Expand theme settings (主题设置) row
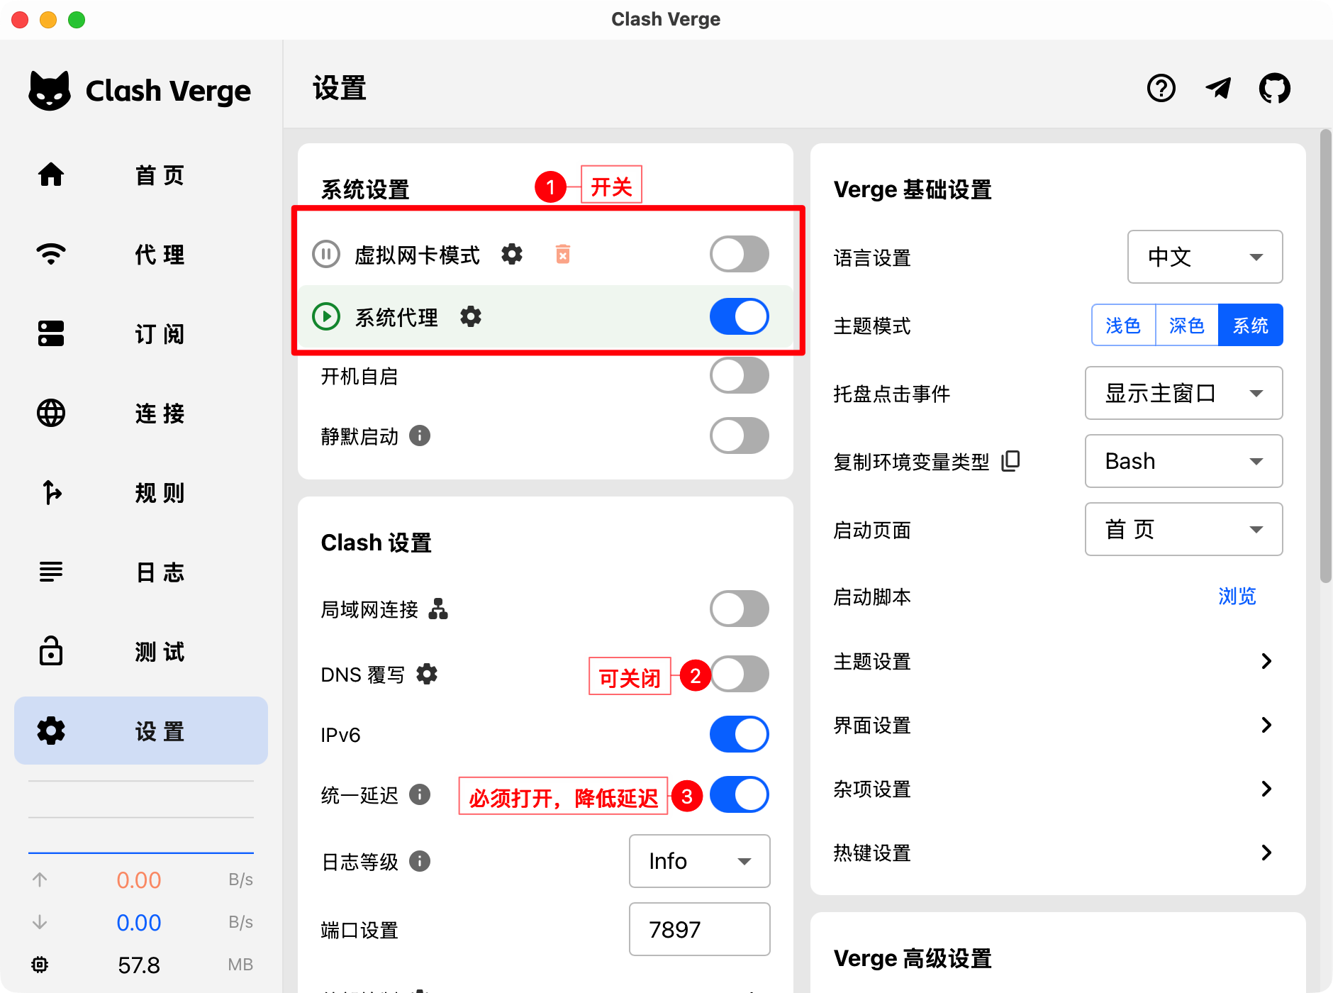 click(1057, 661)
